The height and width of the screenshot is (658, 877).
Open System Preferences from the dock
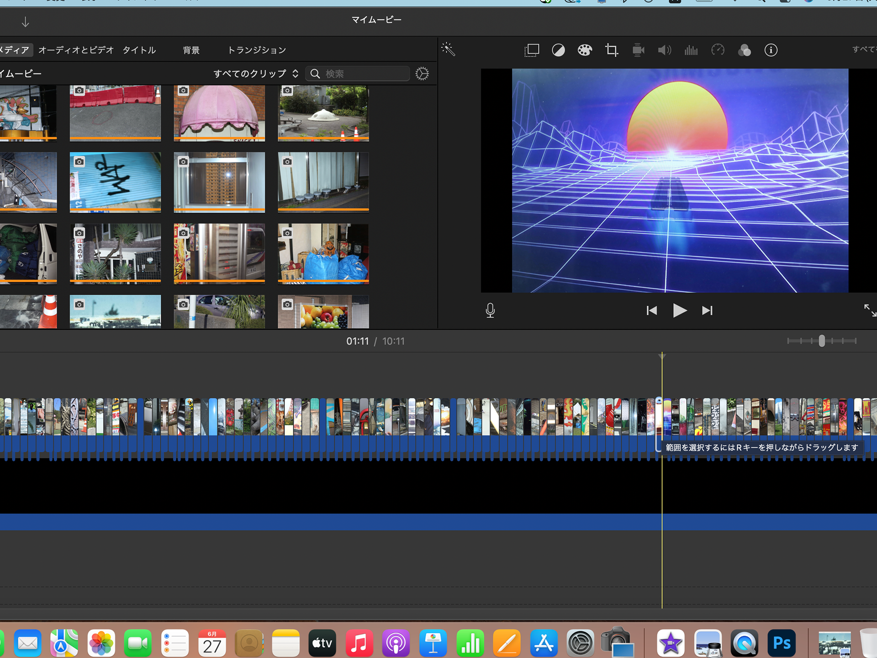click(580, 643)
